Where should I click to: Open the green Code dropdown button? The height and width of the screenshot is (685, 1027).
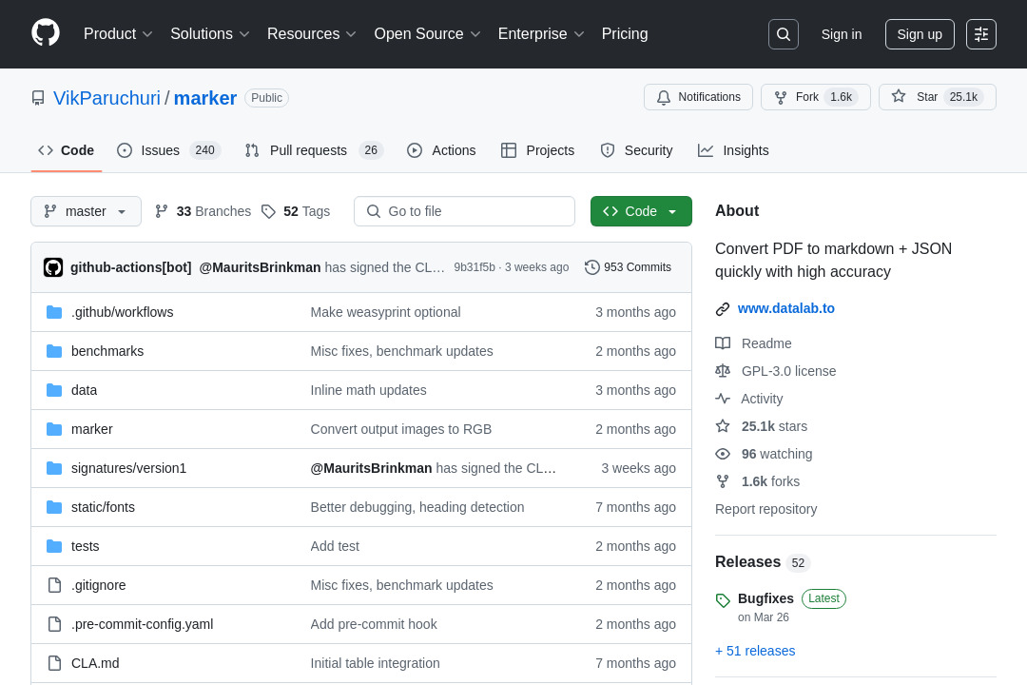click(x=641, y=211)
